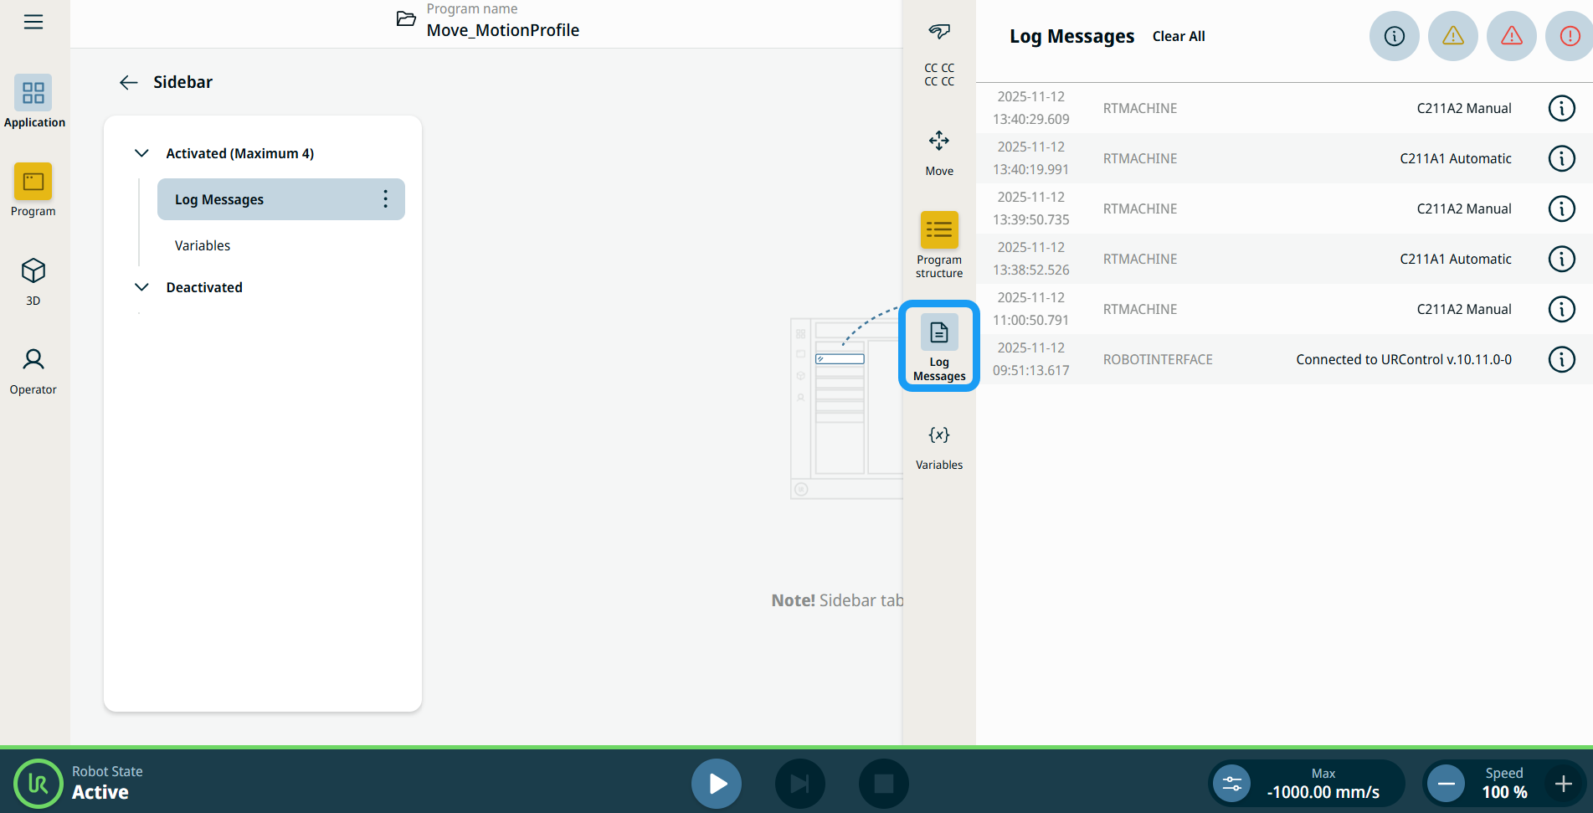The image size is (1593, 813).
Task: Open the Operator screen
Action: [x=33, y=370]
